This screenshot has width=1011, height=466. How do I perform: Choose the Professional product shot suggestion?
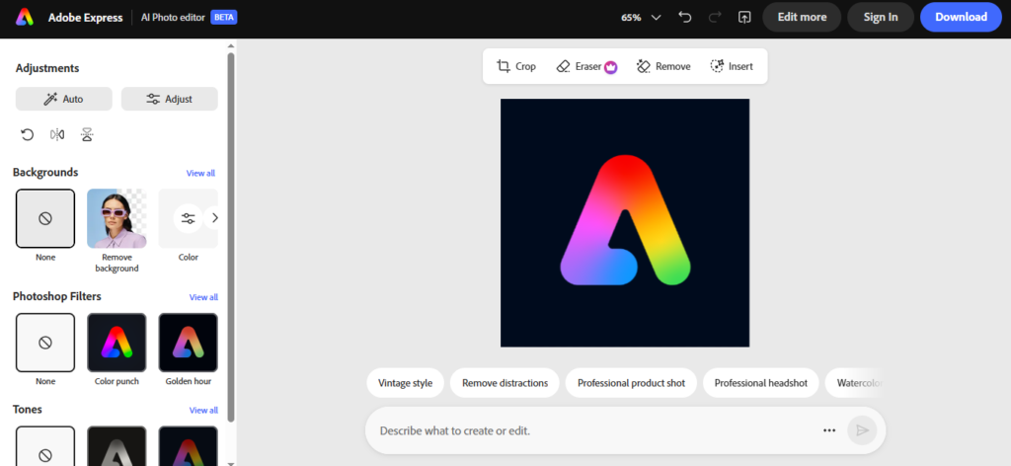[631, 383]
